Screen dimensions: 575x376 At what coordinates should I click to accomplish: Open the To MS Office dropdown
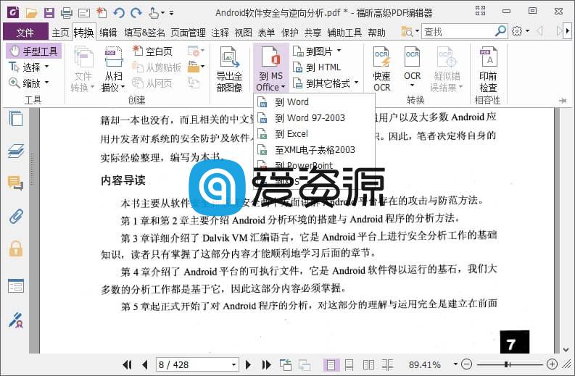coord(270,68)
